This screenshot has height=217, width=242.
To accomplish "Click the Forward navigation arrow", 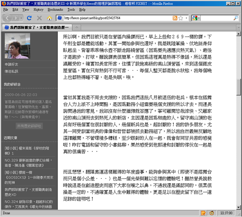I will coord(15,18).
